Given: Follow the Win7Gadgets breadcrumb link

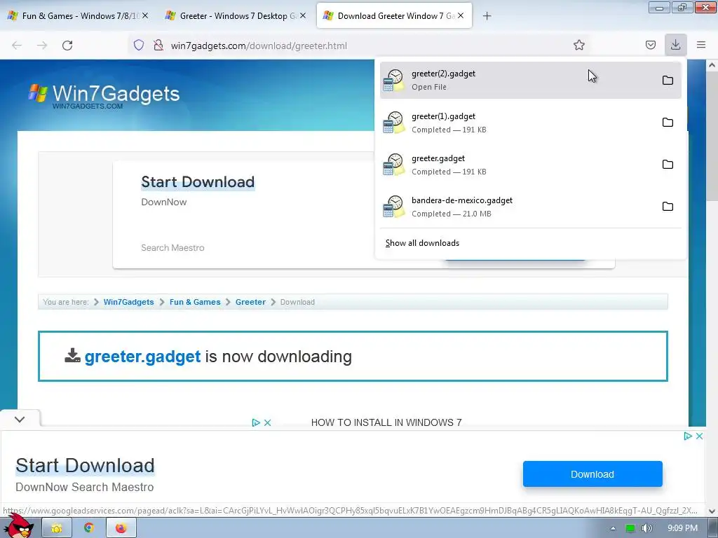Looking at the screenshot, I should [x=129, y=302].
